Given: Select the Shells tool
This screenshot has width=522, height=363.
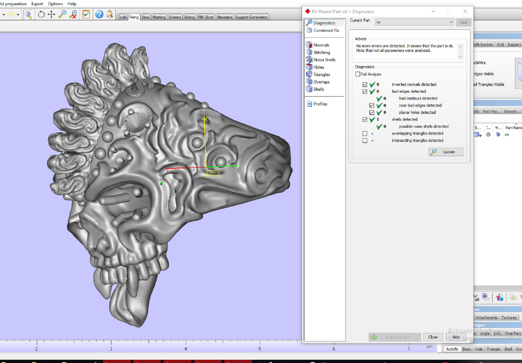Looking at the screenshot, I should pyautogui.click(x=319, y=89).
